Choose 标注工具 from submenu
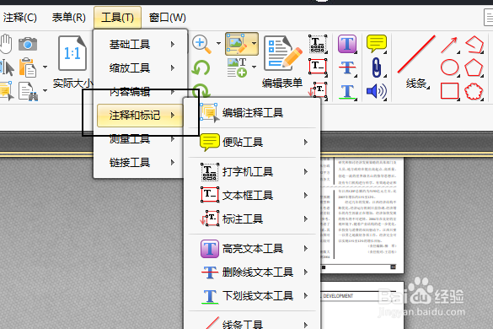Screen dimensions: 493x329 252,219
